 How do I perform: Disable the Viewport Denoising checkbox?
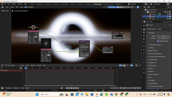[x=158, y=41]
